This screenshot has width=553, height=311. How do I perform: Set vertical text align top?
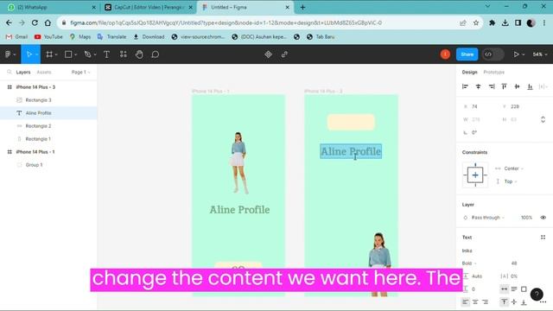[505, 301]
